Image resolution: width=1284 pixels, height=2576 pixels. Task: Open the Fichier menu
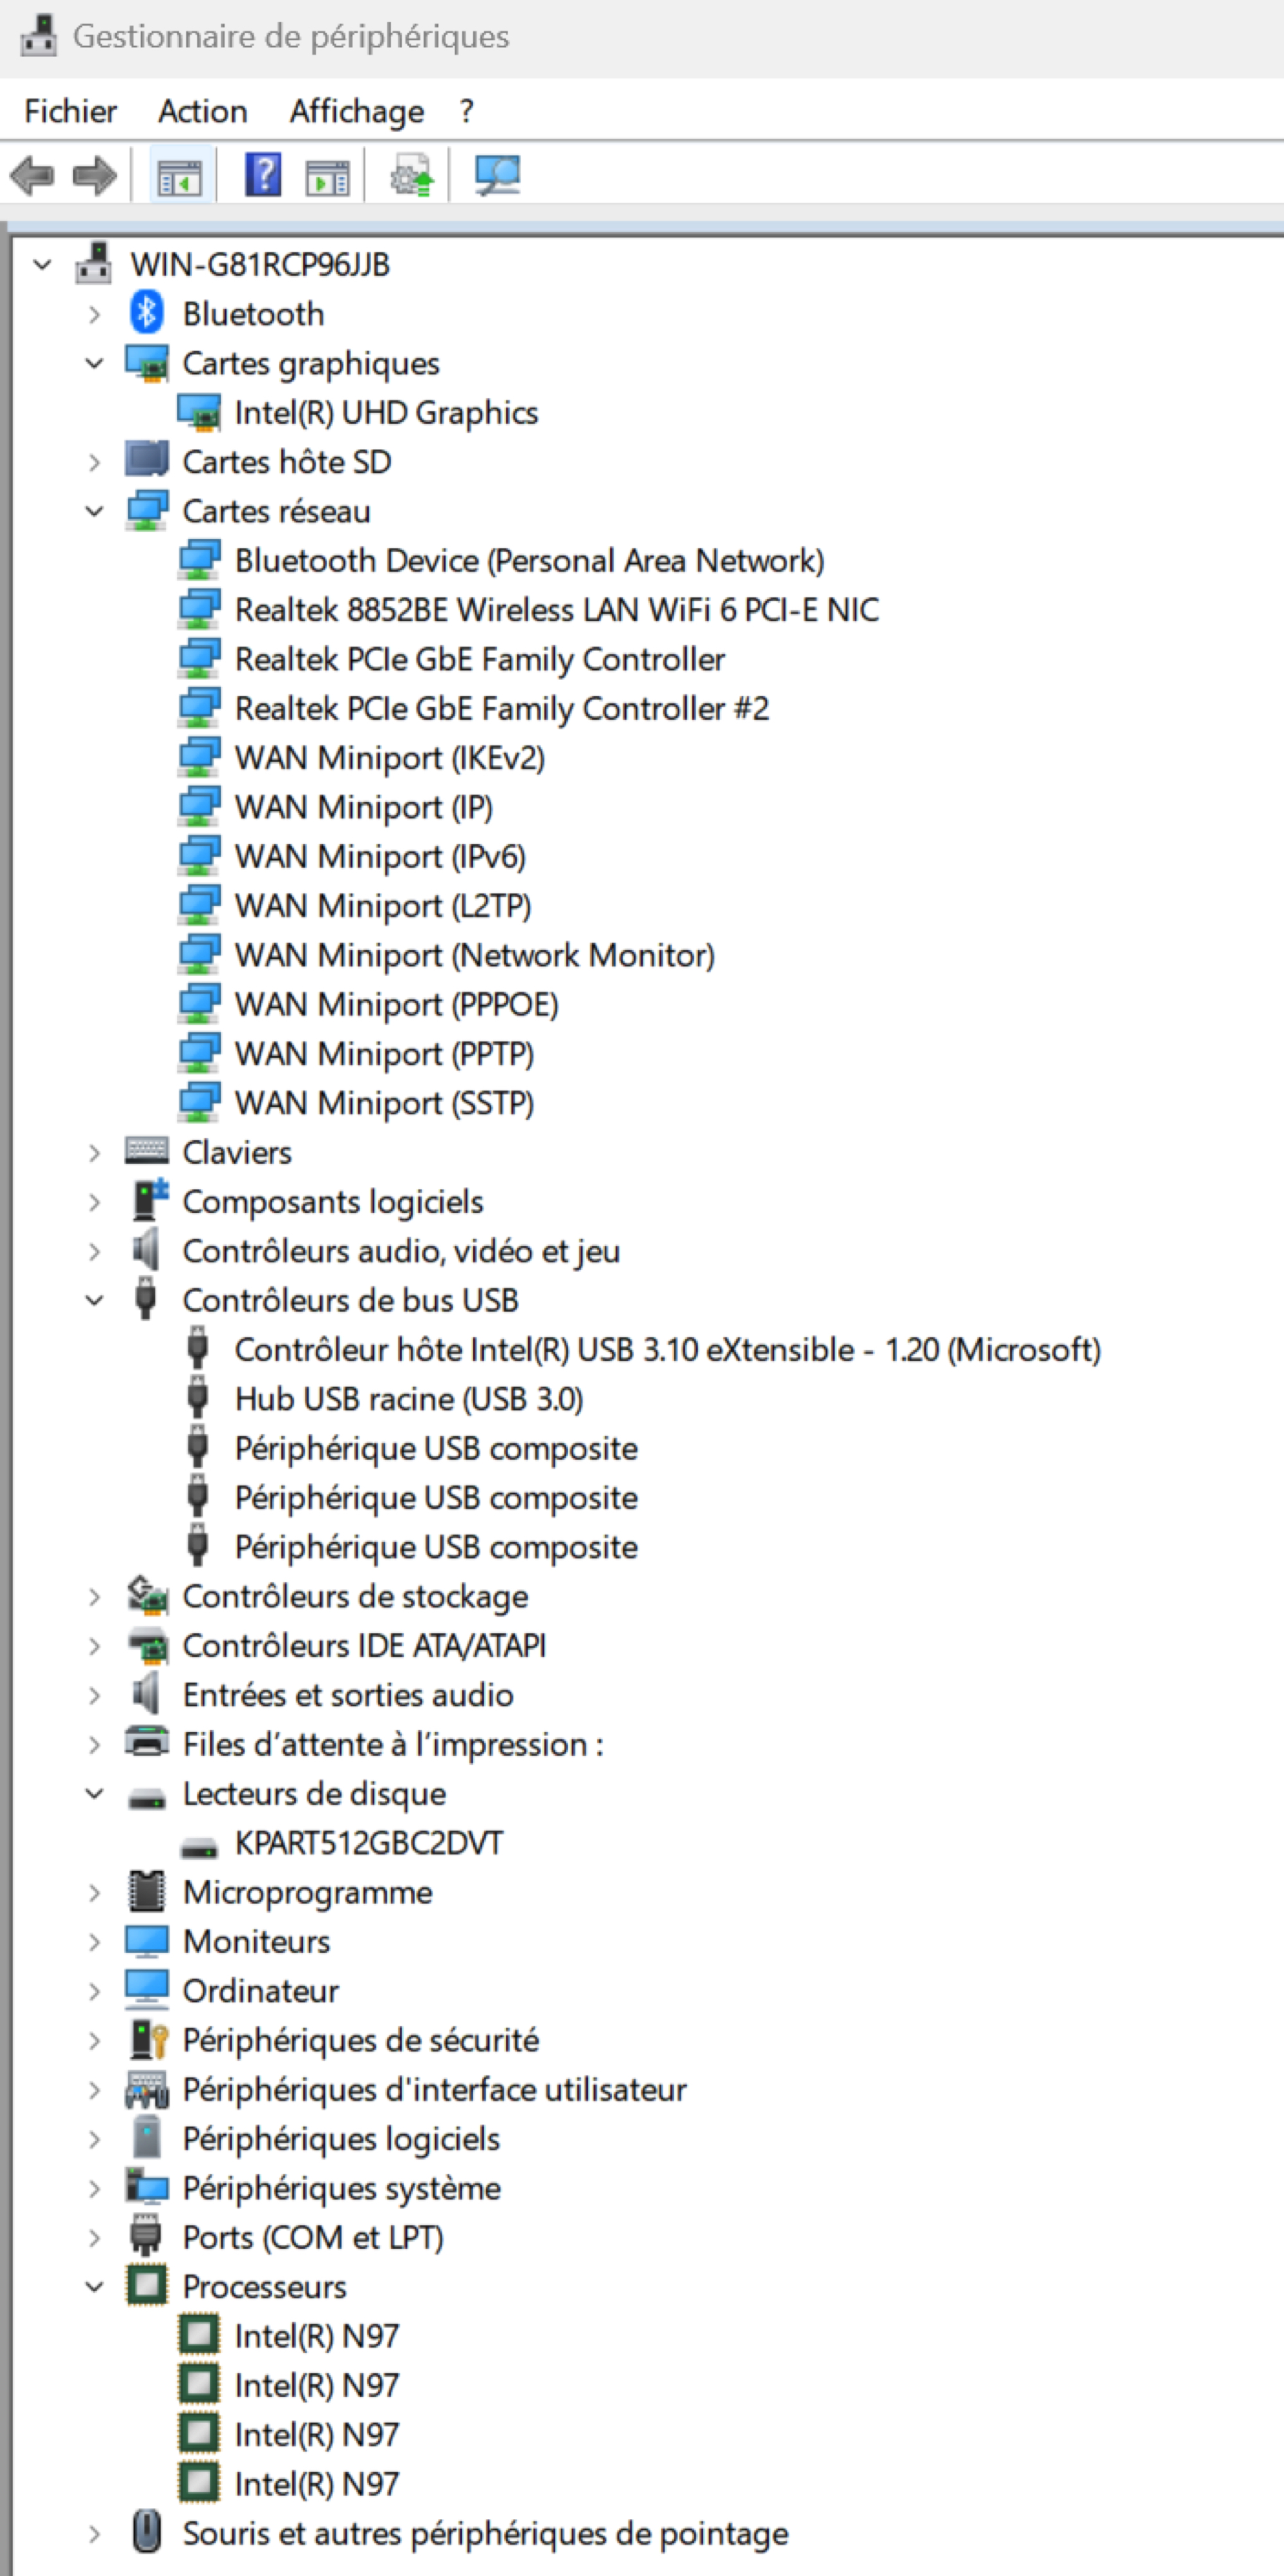point(70,111)
